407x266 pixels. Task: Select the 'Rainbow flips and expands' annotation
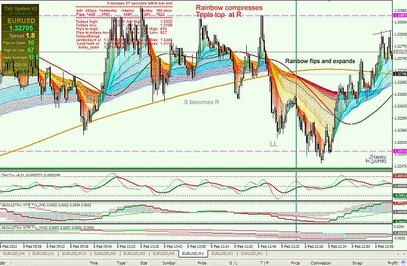(320, 61)
